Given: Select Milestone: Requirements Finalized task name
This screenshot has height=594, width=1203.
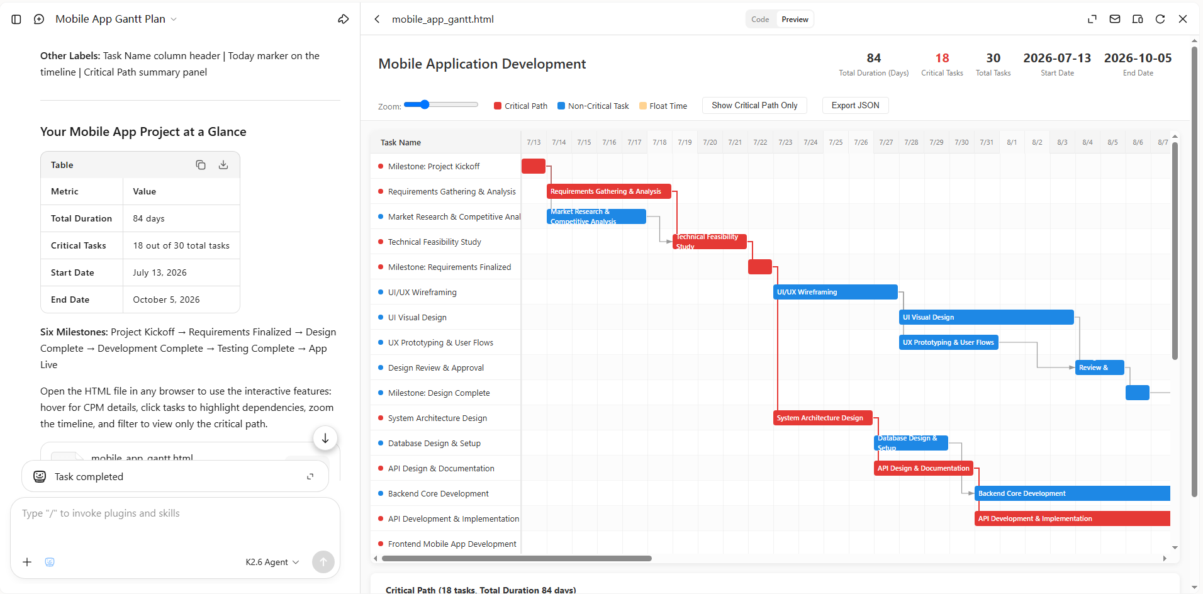Looking at the screenshot, I should point(449,267).
